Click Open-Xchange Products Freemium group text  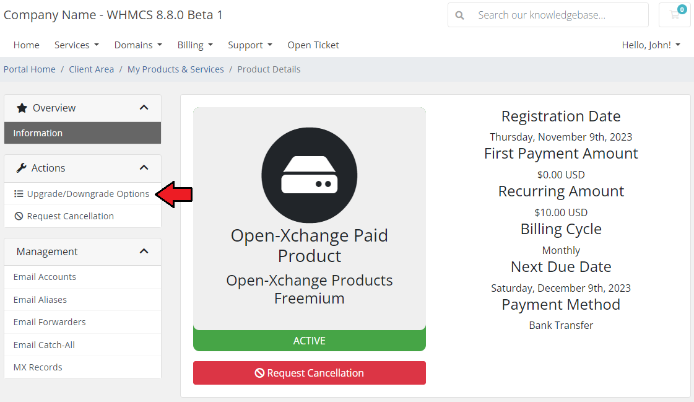[x=310, y=289]
